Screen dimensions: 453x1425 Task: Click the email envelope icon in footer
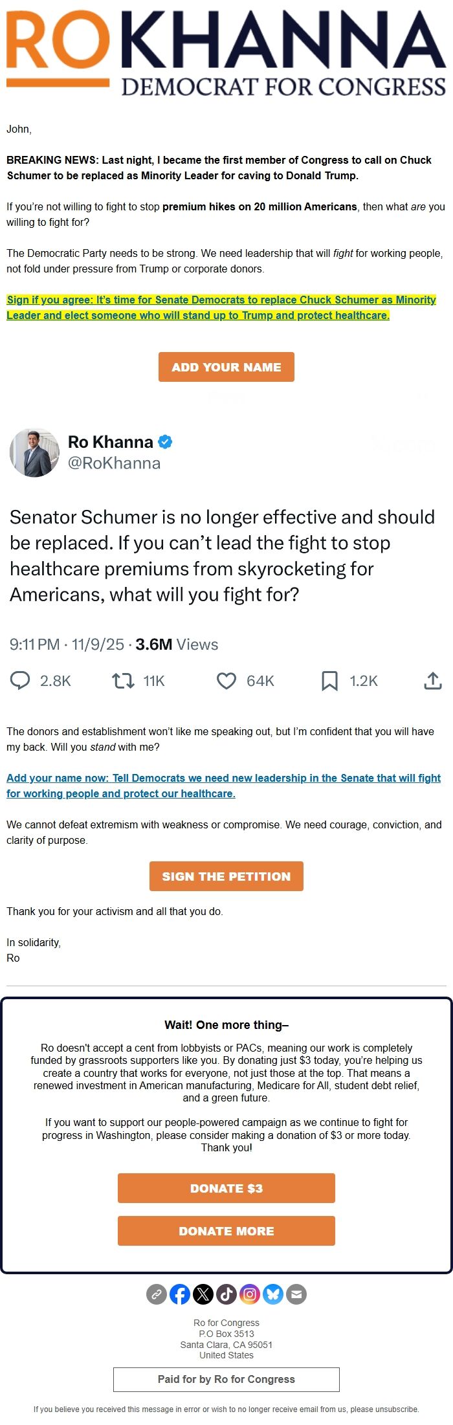296,1294
